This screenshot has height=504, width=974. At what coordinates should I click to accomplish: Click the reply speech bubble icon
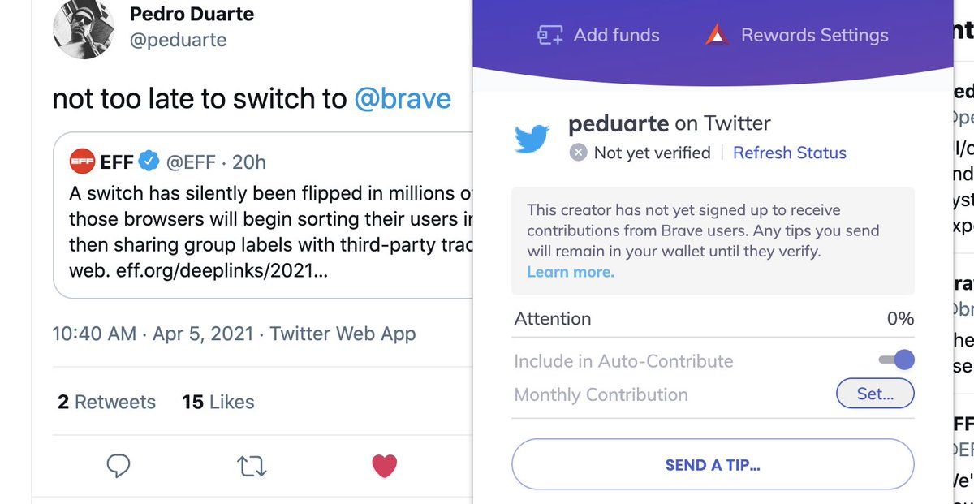click(x=119, y=466)
